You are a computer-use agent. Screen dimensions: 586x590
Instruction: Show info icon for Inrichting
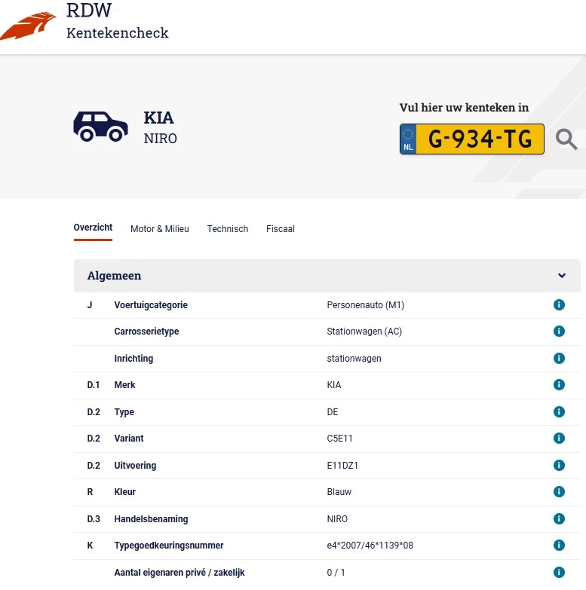559,358
